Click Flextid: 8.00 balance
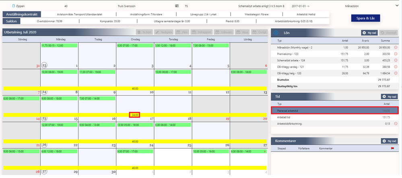402x178 pixels. 233,22
